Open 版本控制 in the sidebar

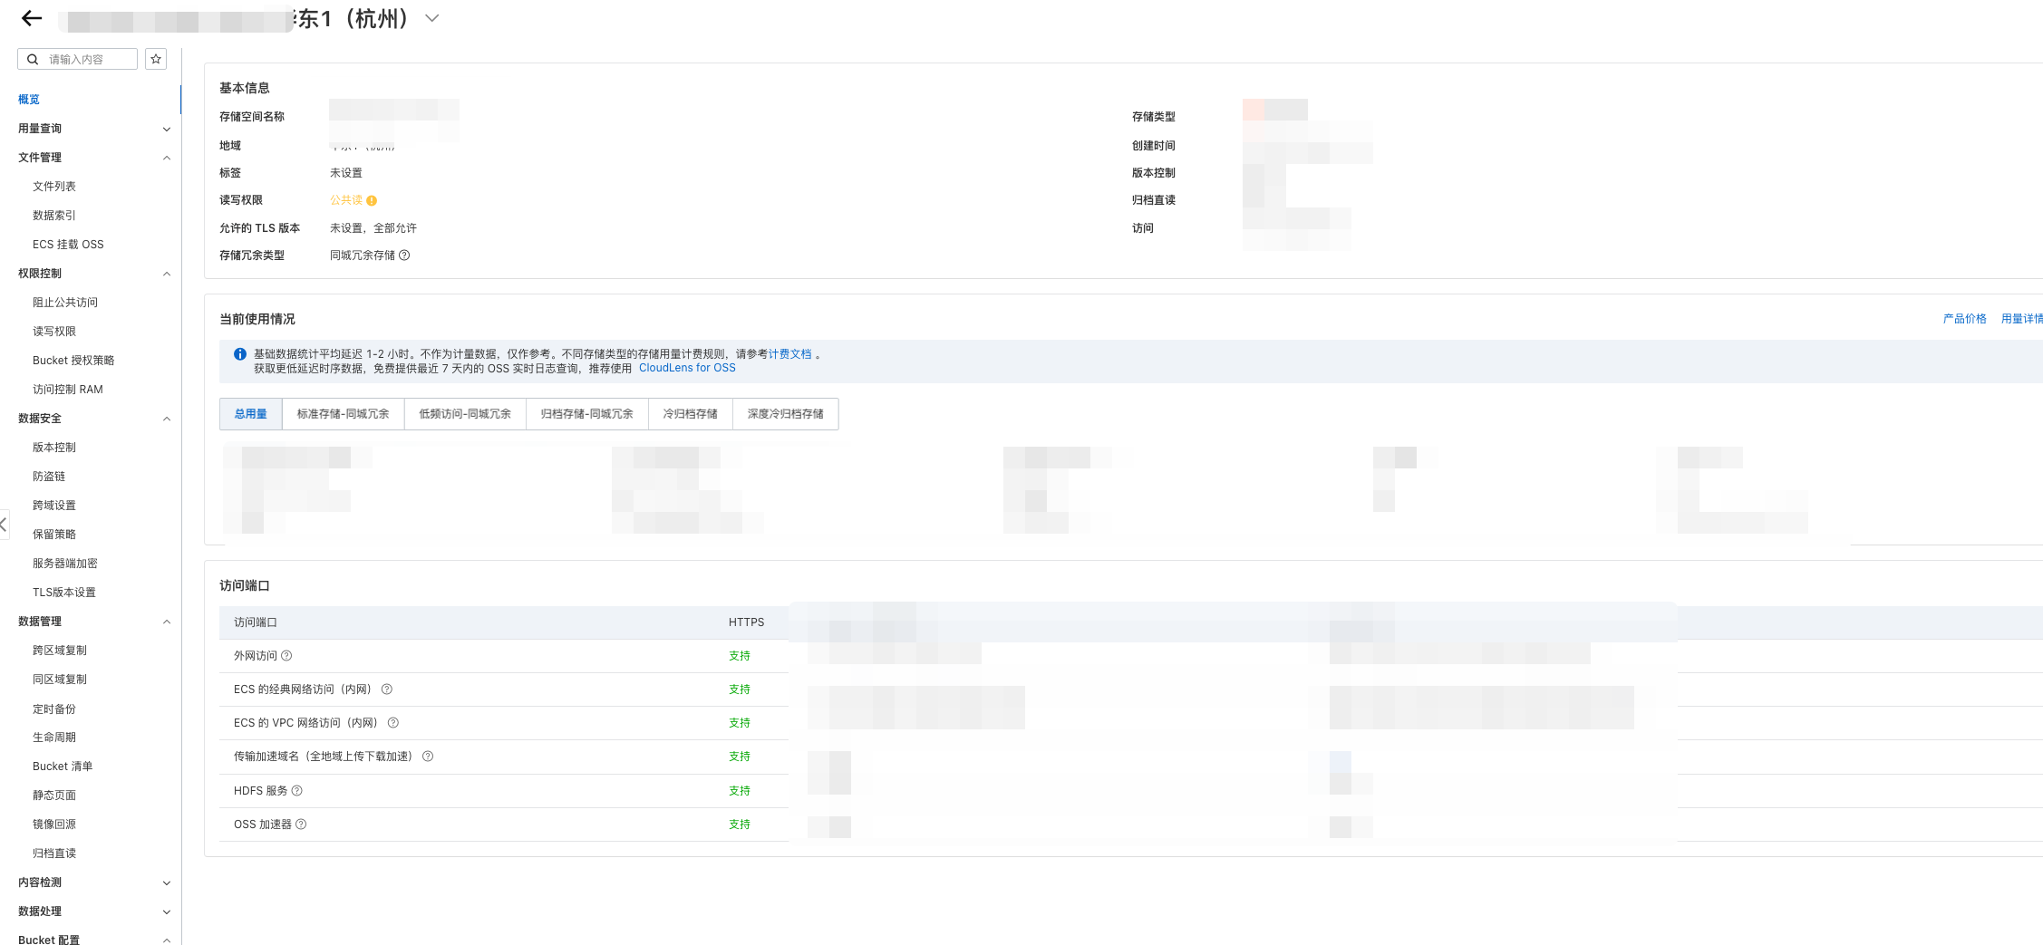click(54, 448)
